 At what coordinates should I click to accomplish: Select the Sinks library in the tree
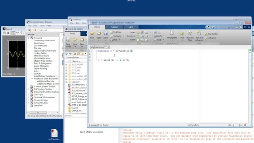(x=36, y=71)
